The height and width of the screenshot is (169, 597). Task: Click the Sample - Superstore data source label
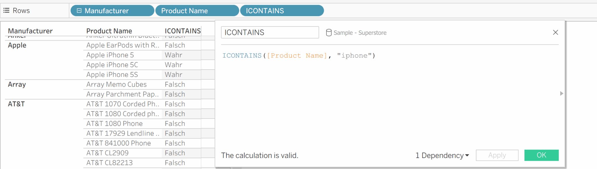point(360,33)
